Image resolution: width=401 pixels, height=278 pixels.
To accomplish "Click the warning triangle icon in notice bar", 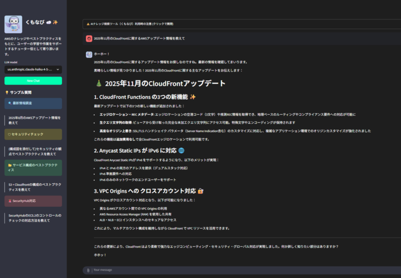I will (88, 24).
